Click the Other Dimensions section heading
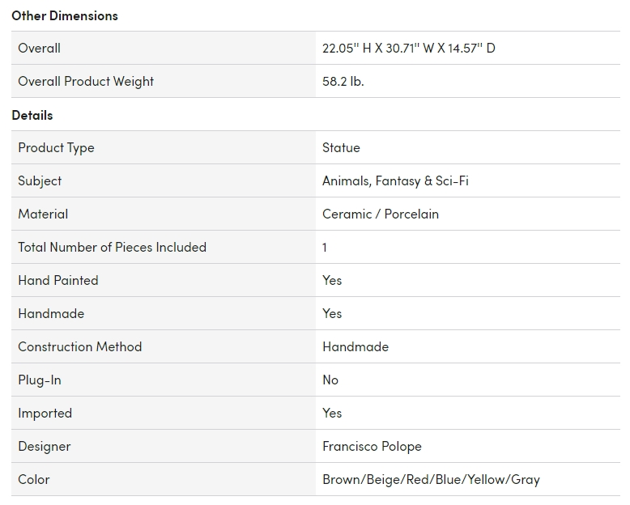Image resolution: width=630 pixels, height=505 pixels. (65, 15)
